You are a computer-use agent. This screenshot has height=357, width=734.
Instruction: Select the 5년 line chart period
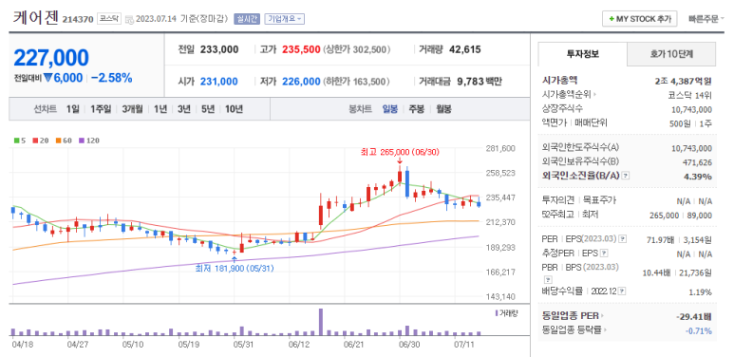208,109
